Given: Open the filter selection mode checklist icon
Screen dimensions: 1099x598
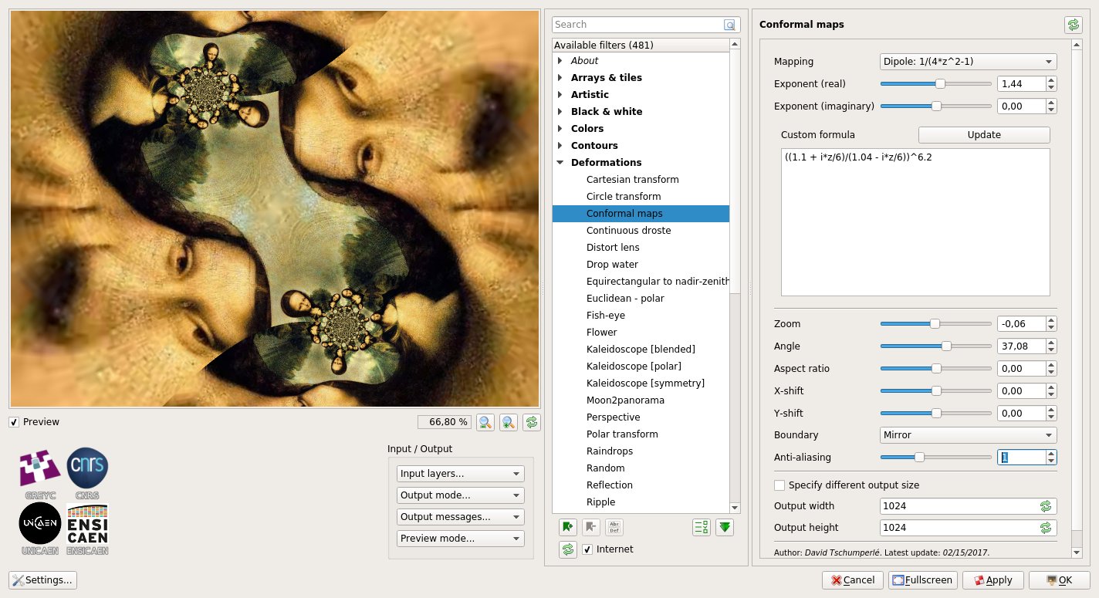Looking at the screenshot, I should pyautogui.click(x=702, y=527).
